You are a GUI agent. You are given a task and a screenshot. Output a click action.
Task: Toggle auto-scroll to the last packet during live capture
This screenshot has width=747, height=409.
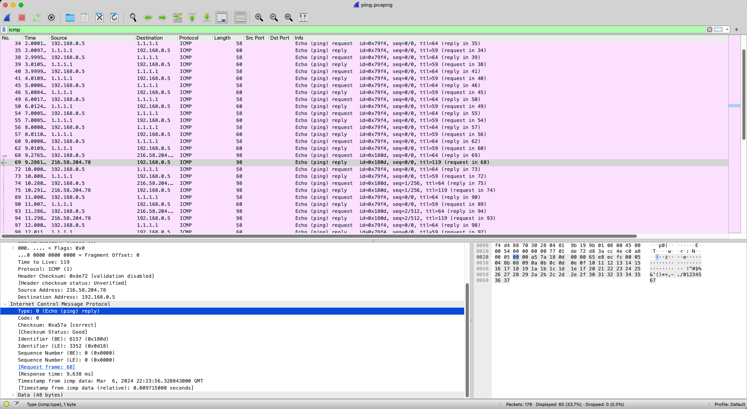point(222,17)
